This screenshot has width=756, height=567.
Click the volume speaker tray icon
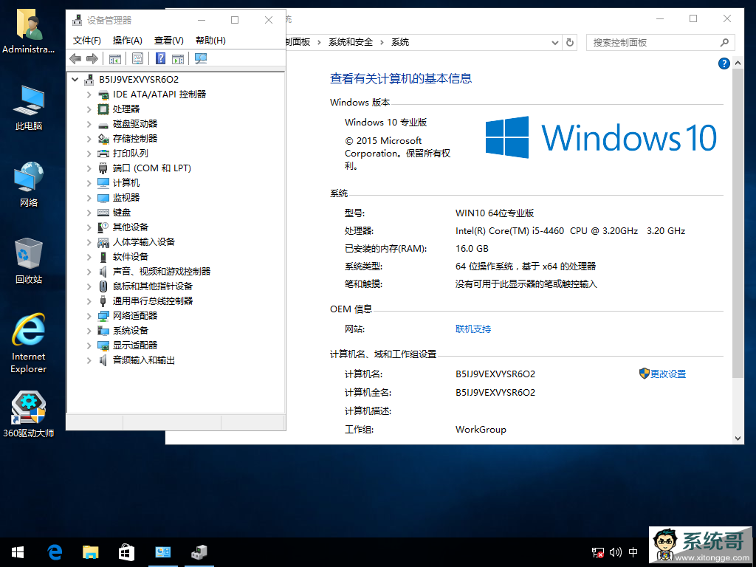(616, 552)
